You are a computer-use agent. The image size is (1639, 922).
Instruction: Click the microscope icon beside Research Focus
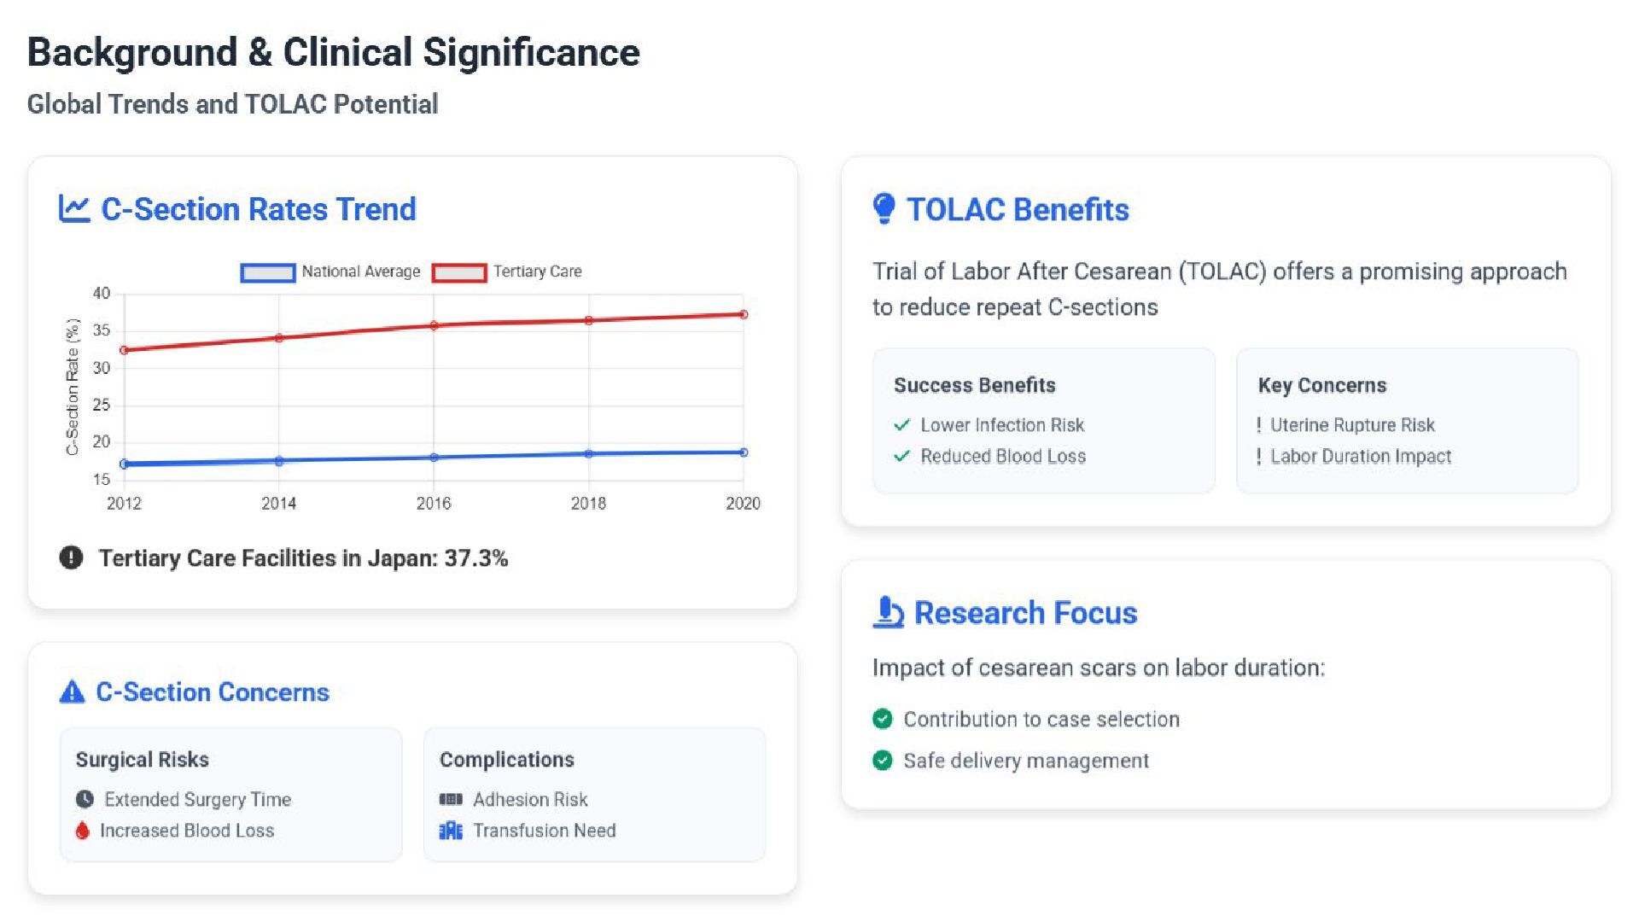point(888,612)
